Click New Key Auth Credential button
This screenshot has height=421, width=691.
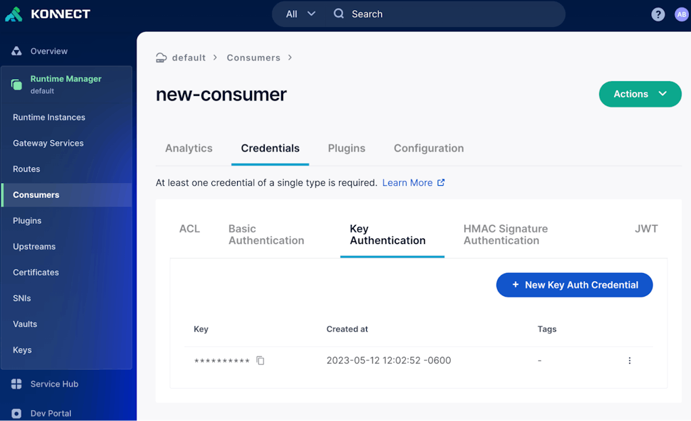(x=574, y=285)
